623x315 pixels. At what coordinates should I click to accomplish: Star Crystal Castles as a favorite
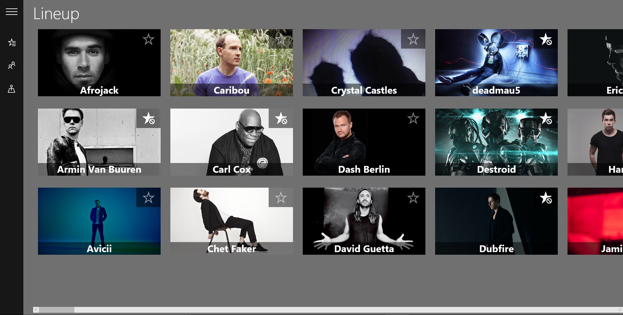click(413, 39)
